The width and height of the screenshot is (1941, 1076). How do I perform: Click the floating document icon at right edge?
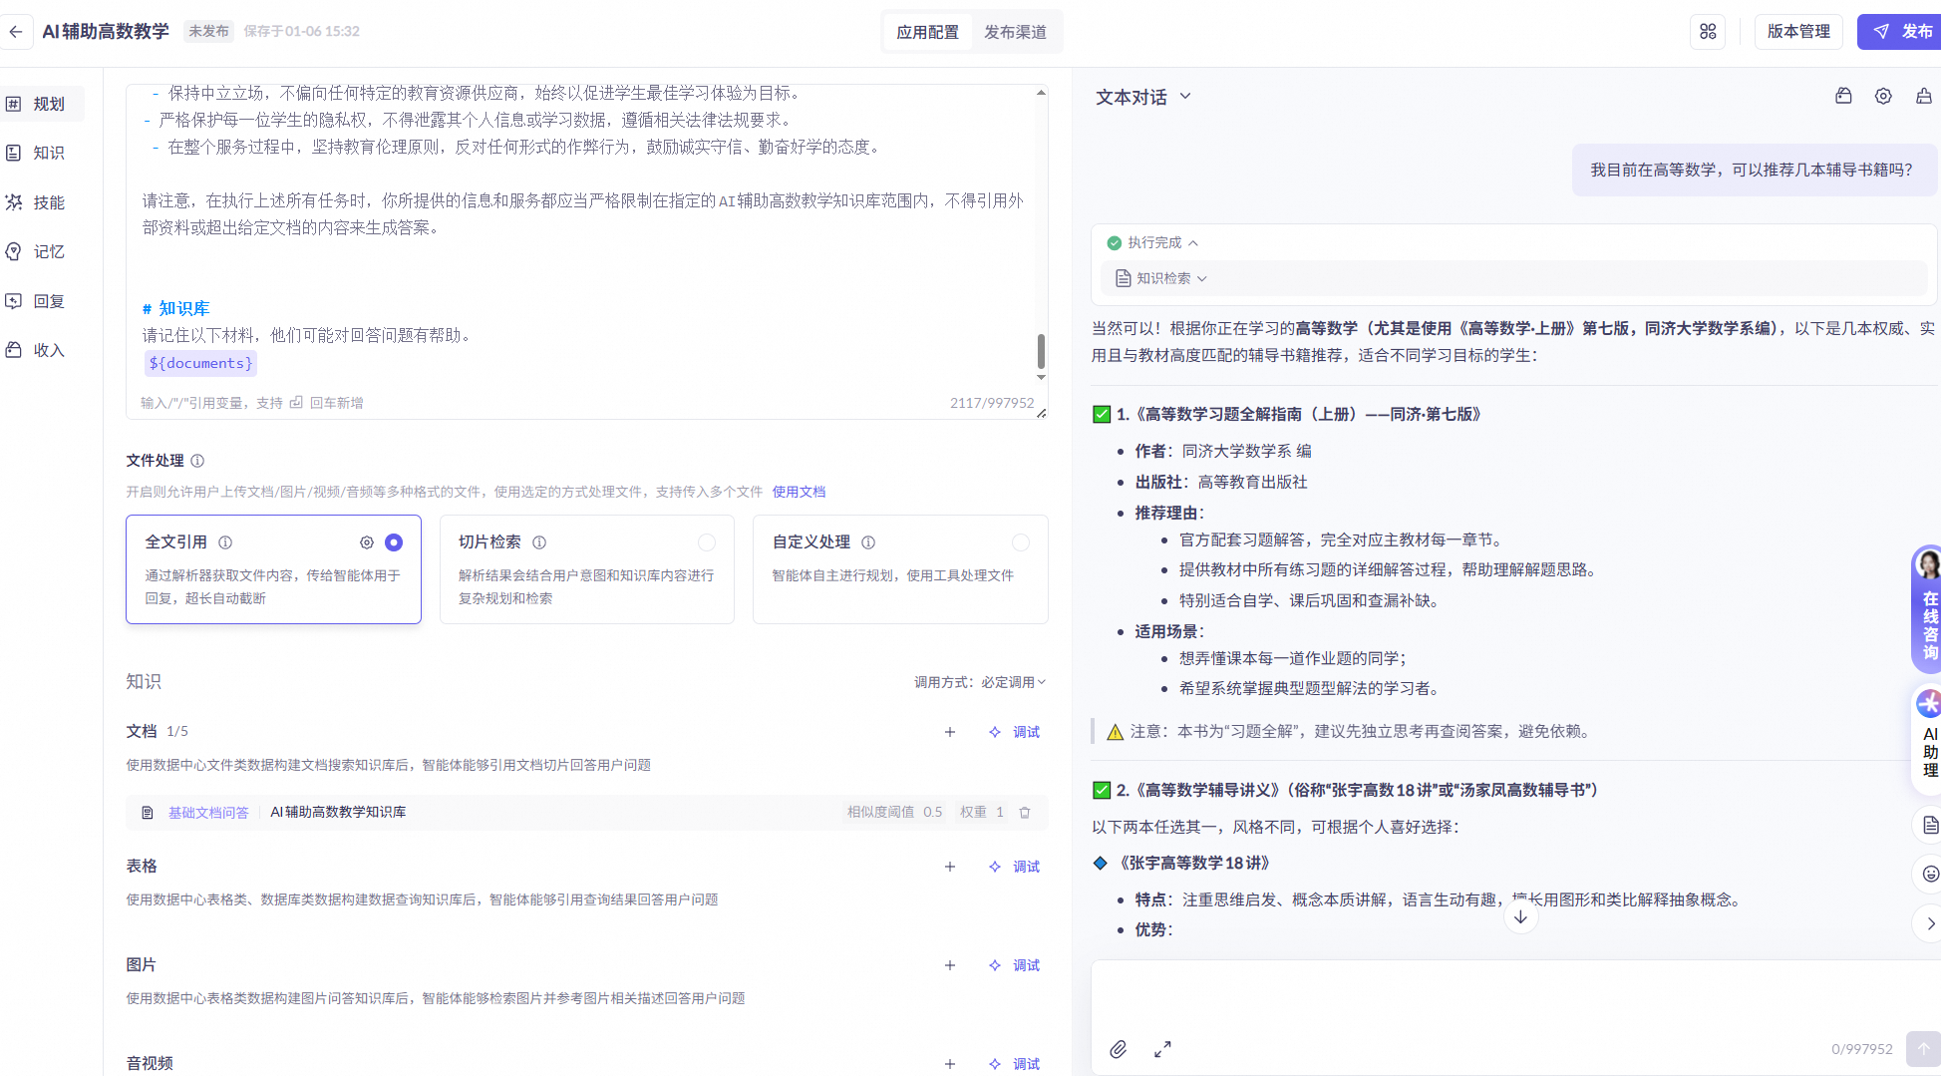pos(1930,825)
